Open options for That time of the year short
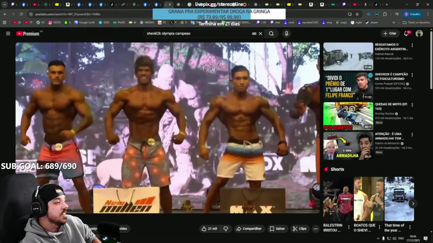The width and height of the screenshot is (433, 243). tap(410, 227)
